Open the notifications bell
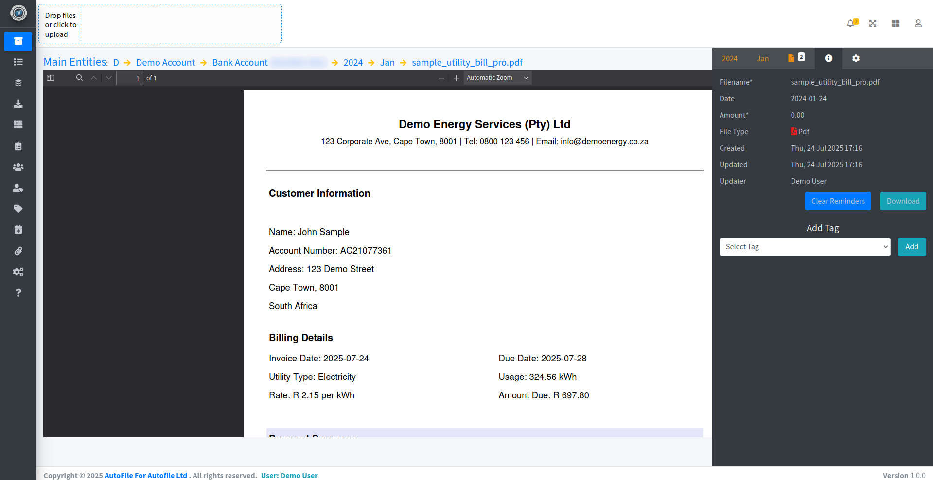The width and height of the screenshot is (933, 480). pos(850,23)
